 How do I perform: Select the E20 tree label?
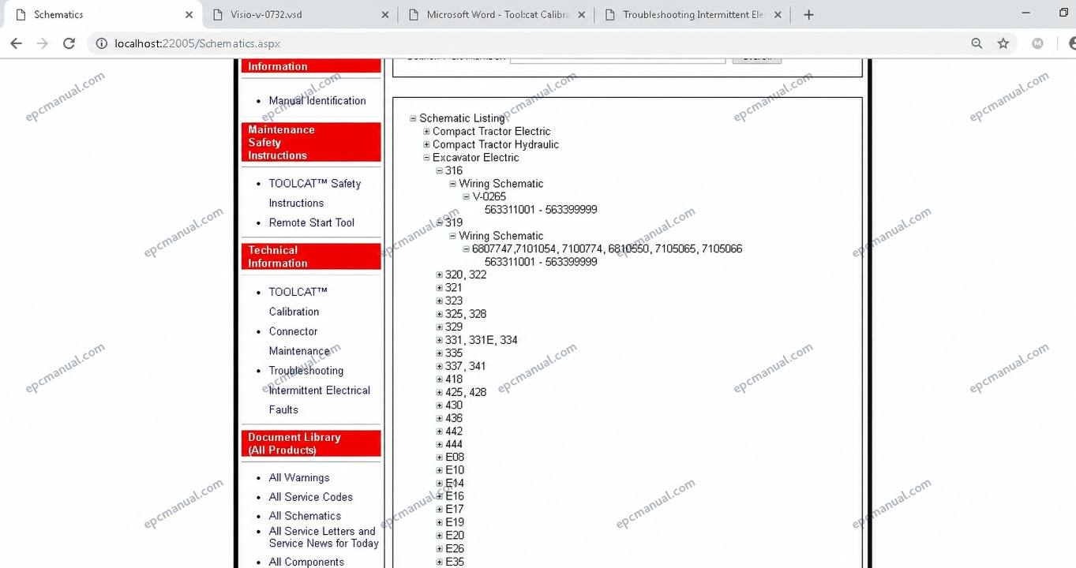[x=455, y=536]
